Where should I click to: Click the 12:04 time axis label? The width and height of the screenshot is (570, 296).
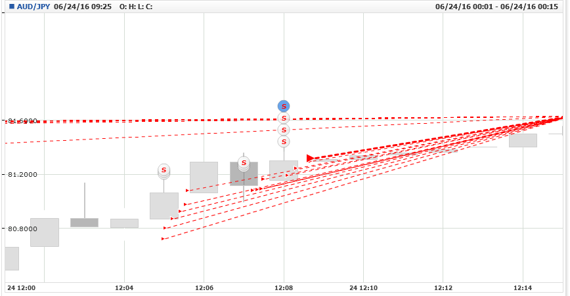click(124, 288)
